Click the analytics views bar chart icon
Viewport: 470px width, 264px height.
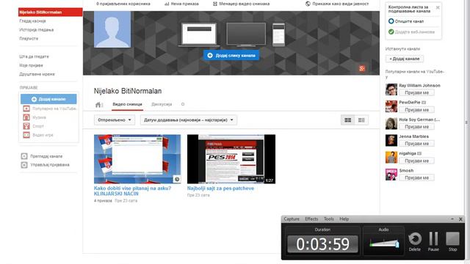click(167, 4)
